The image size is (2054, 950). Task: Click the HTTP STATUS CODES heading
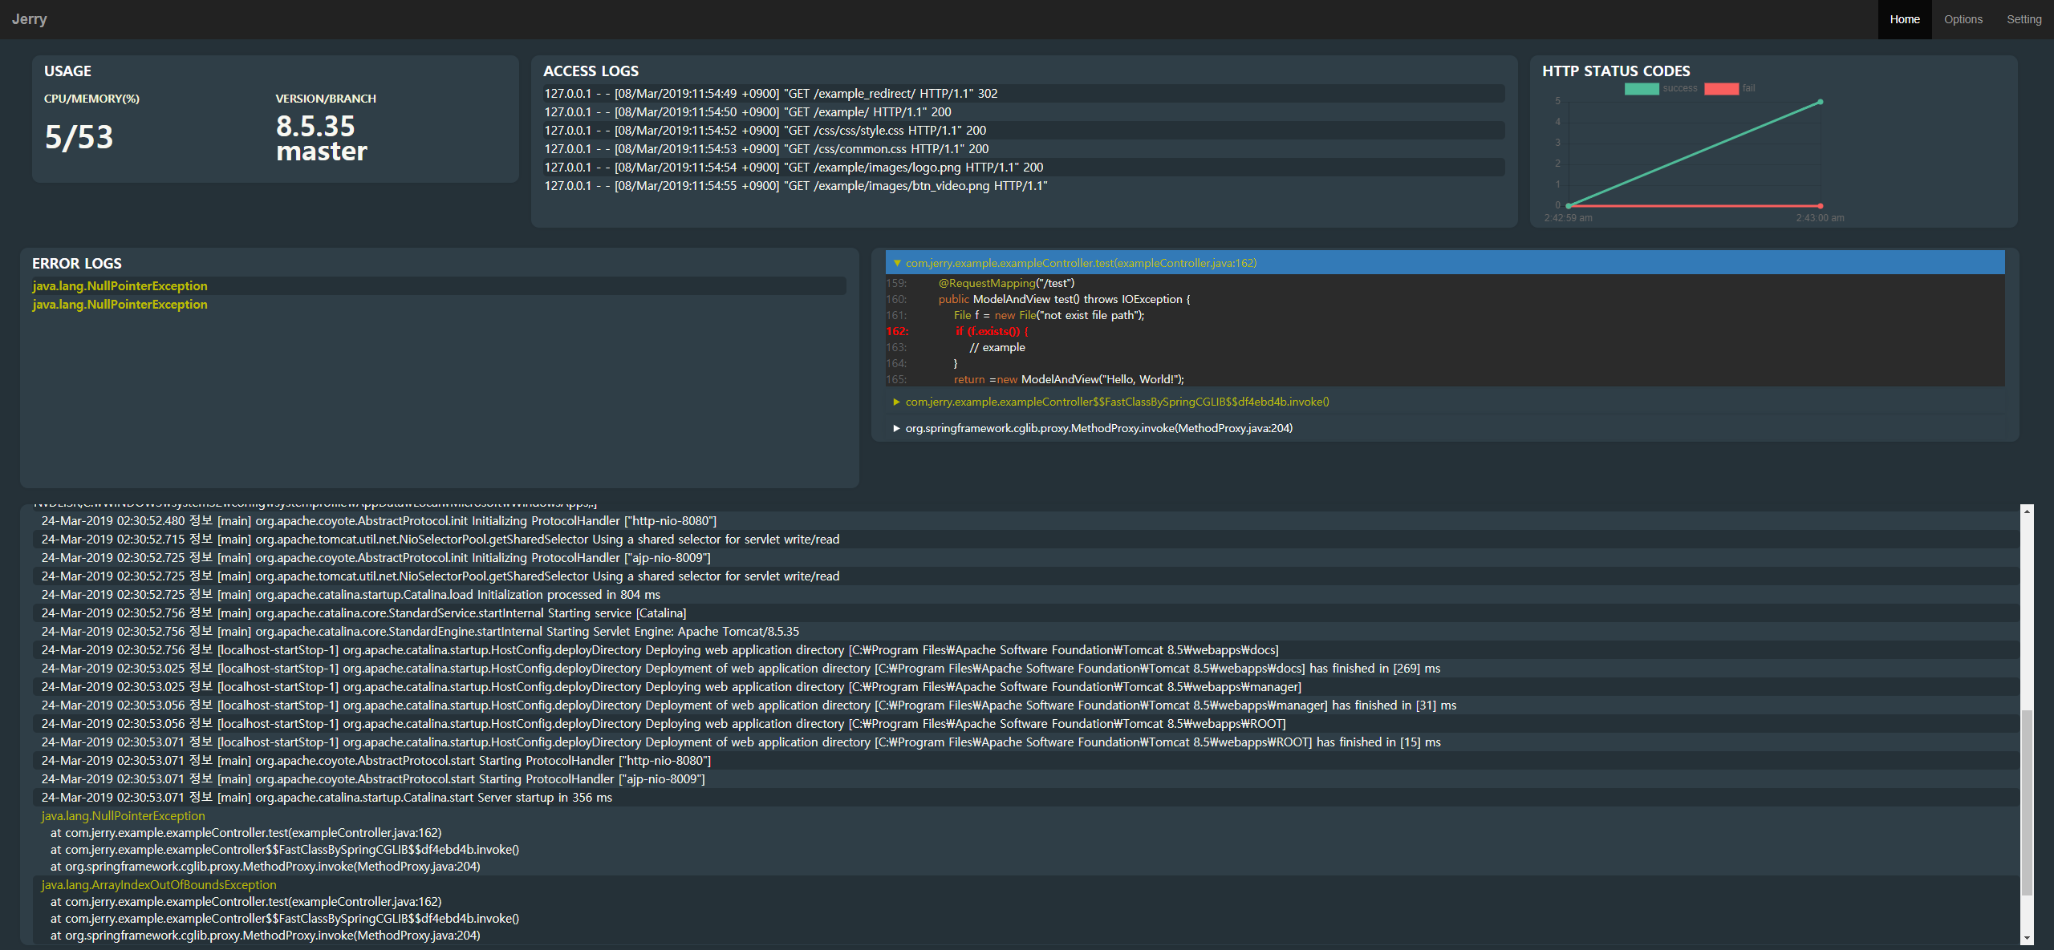coord(1616,71)
